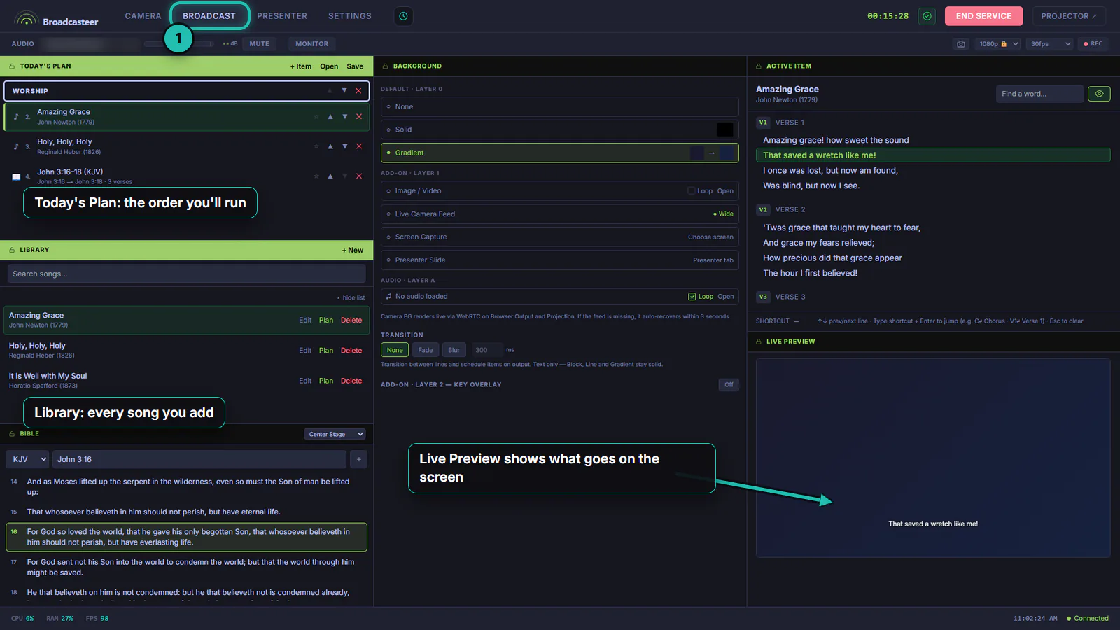
Task: Click the plus button beside Bible reference
Action: pos(358,460)
